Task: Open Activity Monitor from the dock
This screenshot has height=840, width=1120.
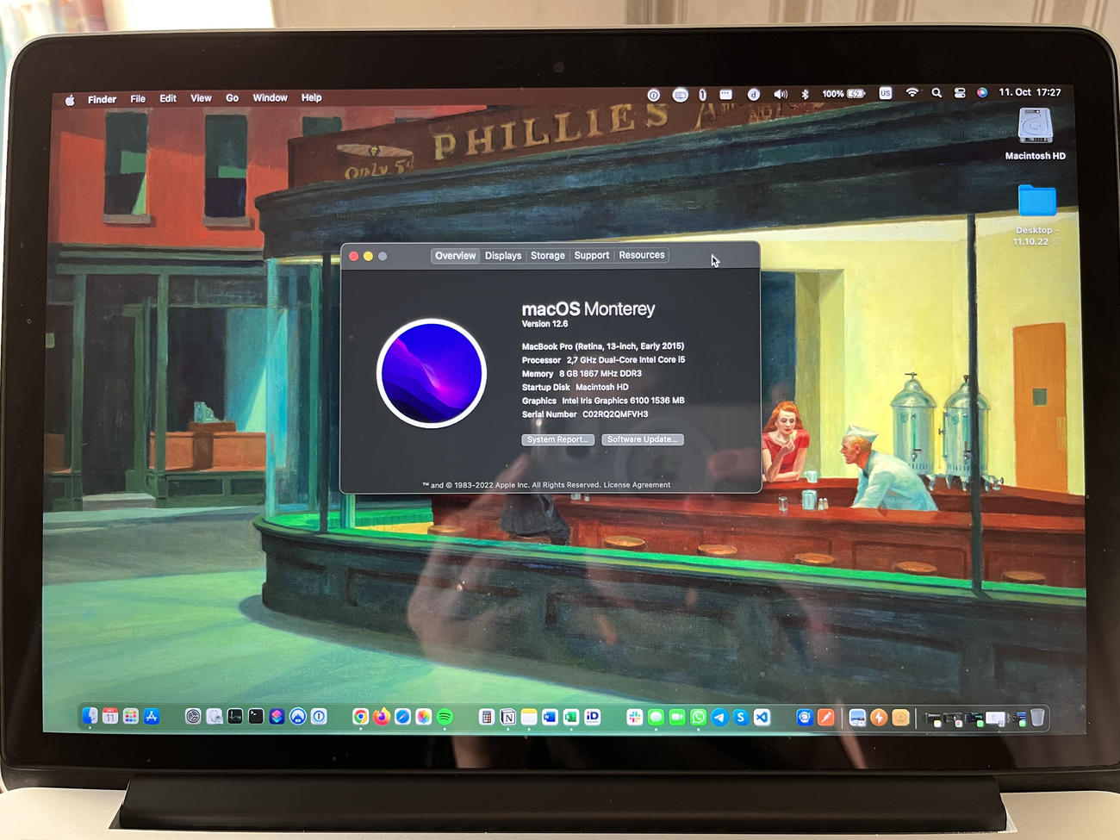Action: 235,716
